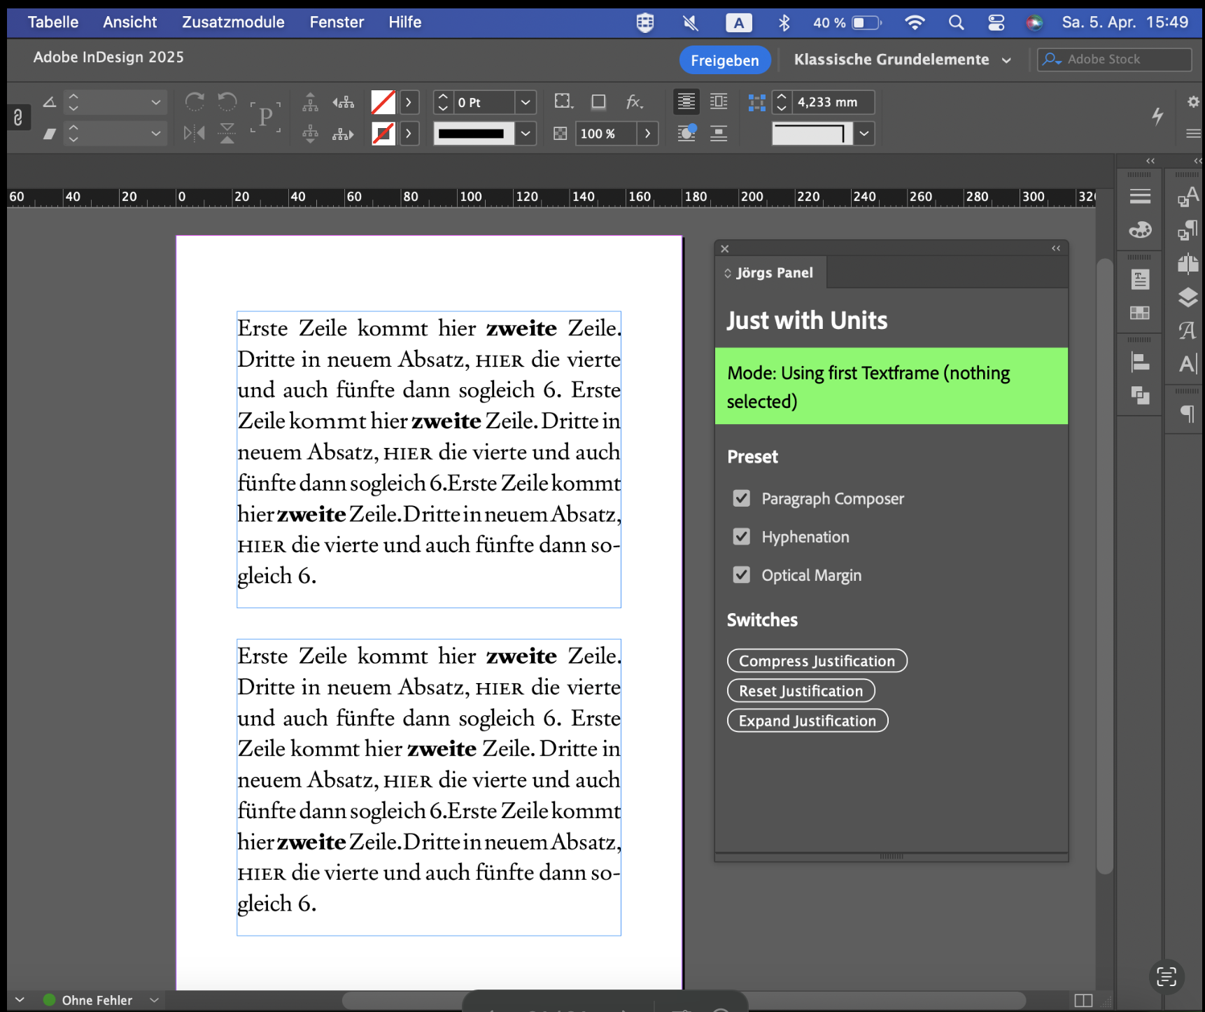Open the Ohne Fehler preflight dropdown

tap(155, 1000)
